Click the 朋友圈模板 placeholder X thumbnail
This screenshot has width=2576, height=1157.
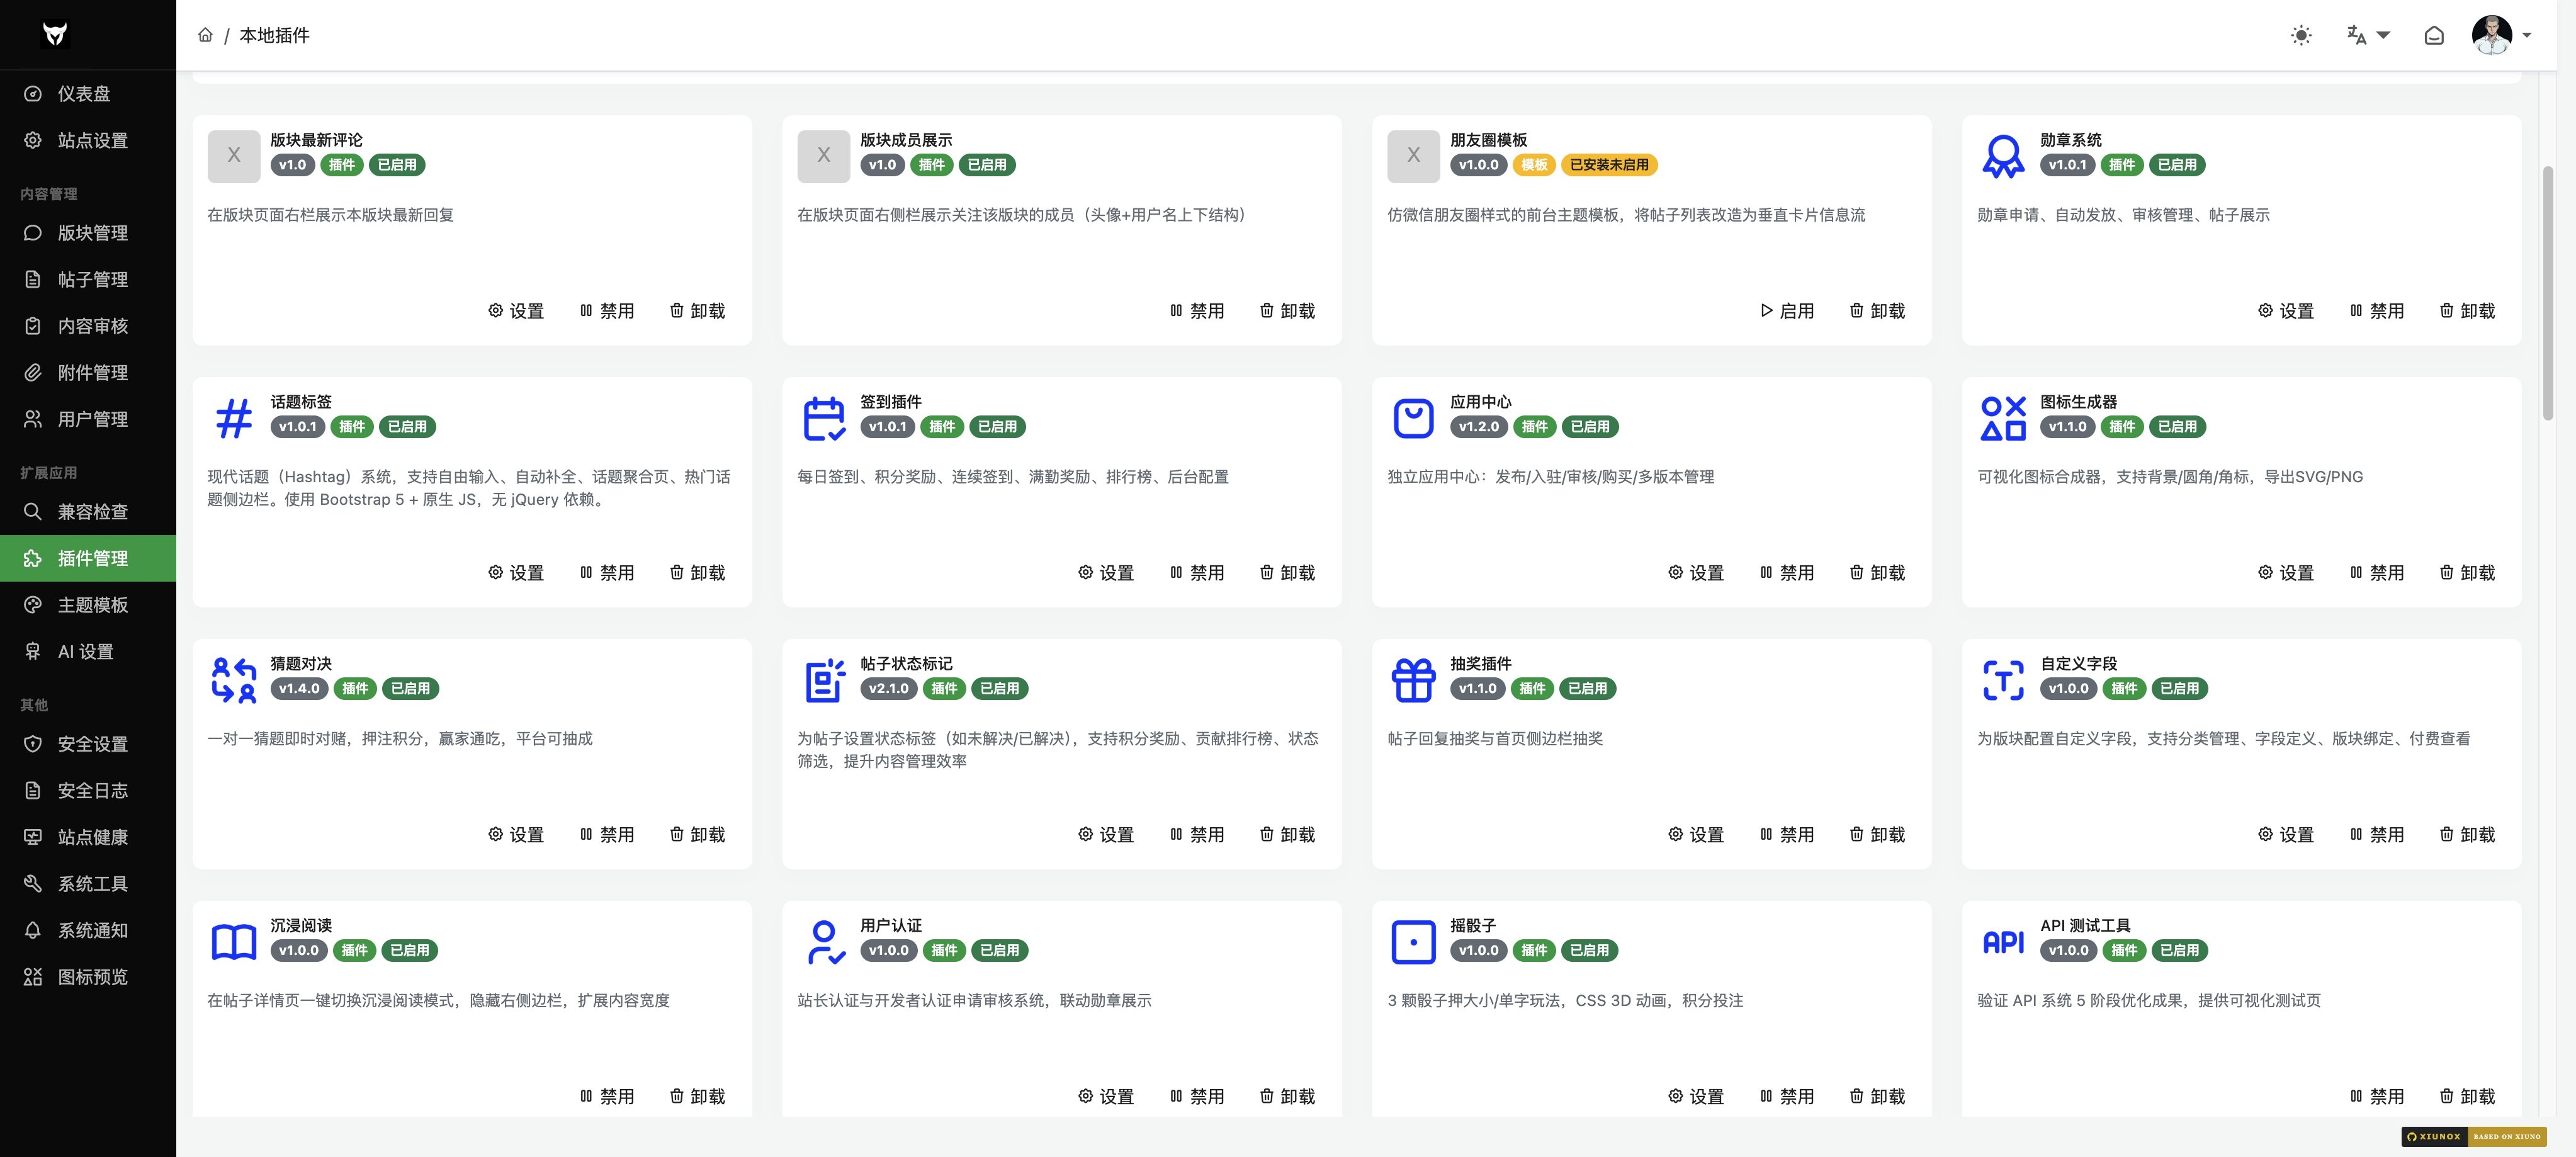pyautogui.click(x=1413, y=156)
